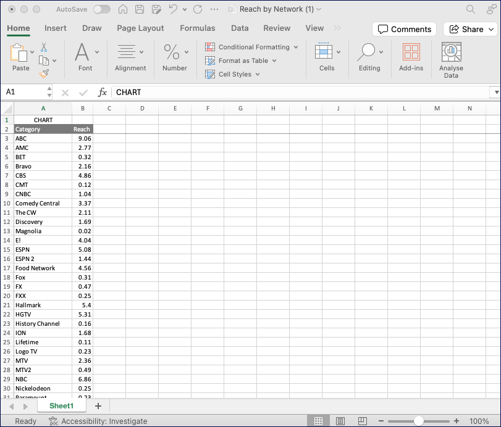
Task: Click the Name Box showing A1
Action: 24,92
